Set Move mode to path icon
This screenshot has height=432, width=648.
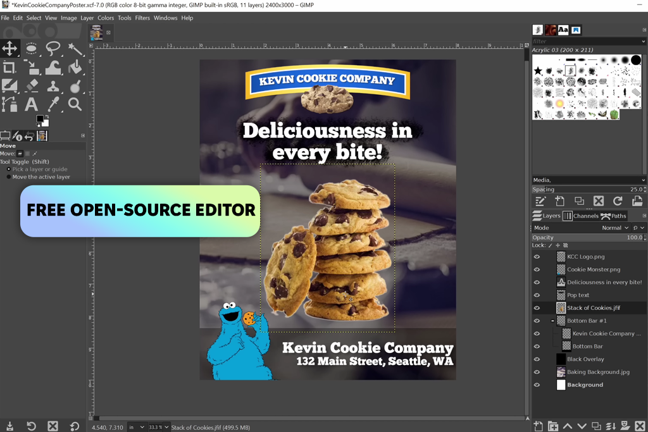click(35, 154)
